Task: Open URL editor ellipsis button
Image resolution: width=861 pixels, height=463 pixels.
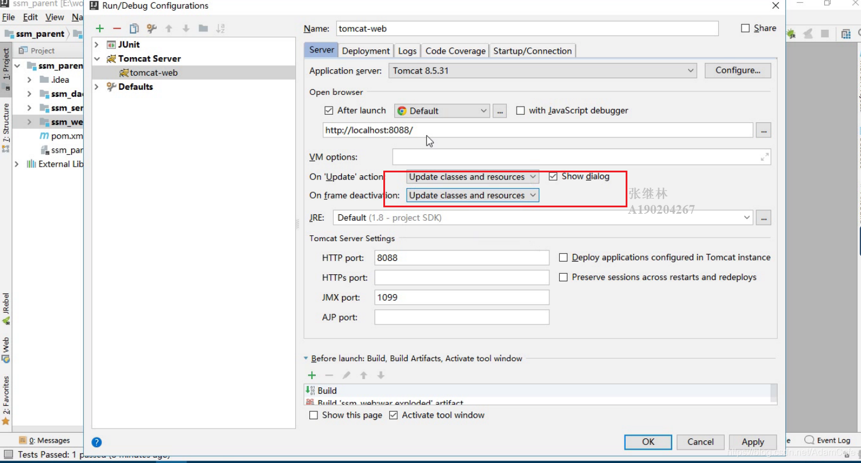Action: coord(764,130)
